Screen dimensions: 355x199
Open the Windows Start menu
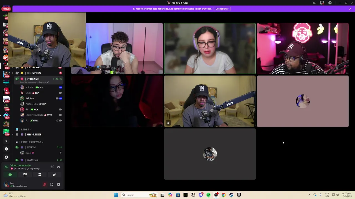(116, 195)
